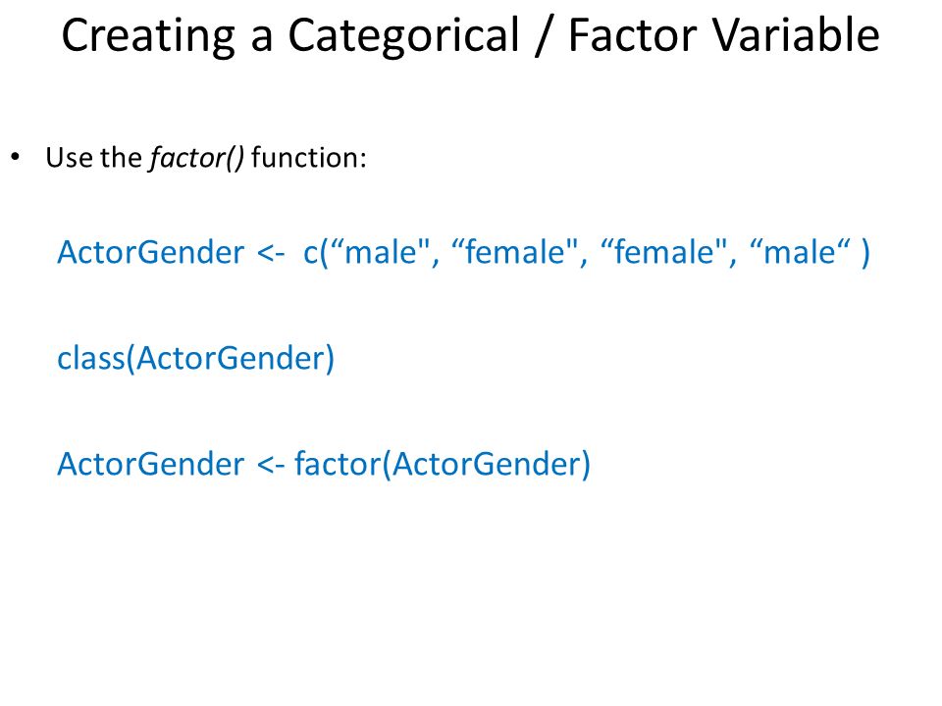942x706 pixels.
Task: Click the word "Categorical" in the title
Action: [403, 36]
